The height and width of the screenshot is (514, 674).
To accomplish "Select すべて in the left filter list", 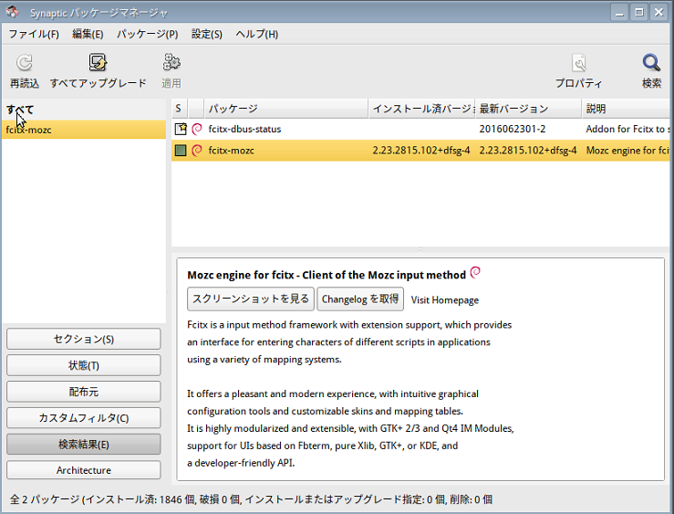I will [x=84, y=110].
